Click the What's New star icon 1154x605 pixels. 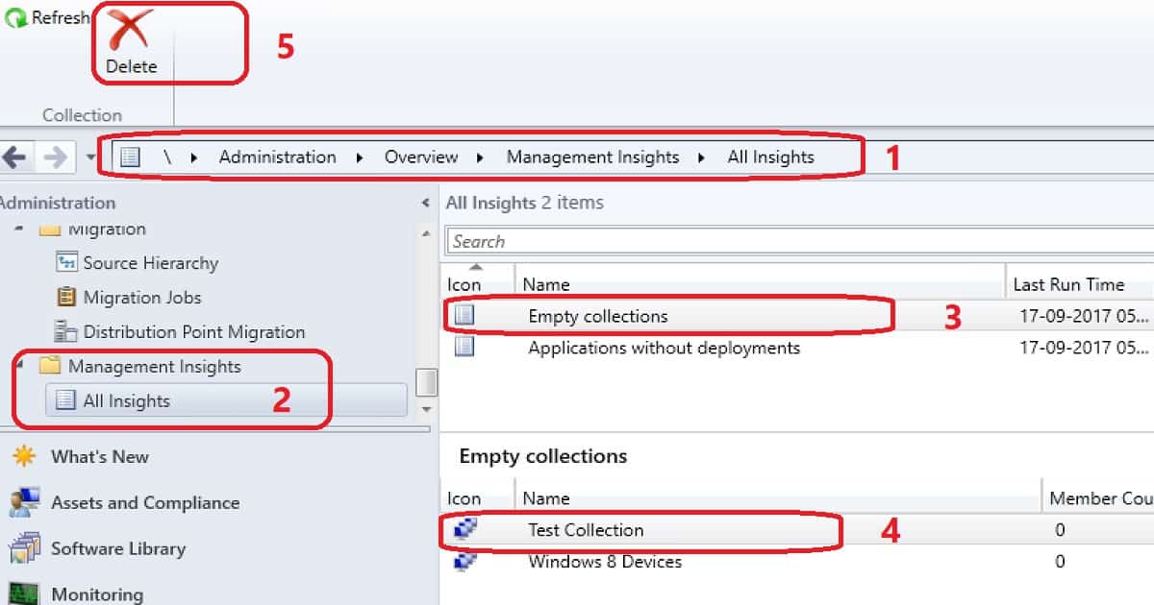point(24,456)
